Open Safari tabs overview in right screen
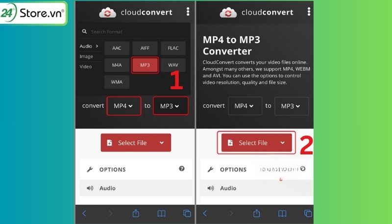Image resolution: width=392 pixels, height=224 pixels. [308, 213]
